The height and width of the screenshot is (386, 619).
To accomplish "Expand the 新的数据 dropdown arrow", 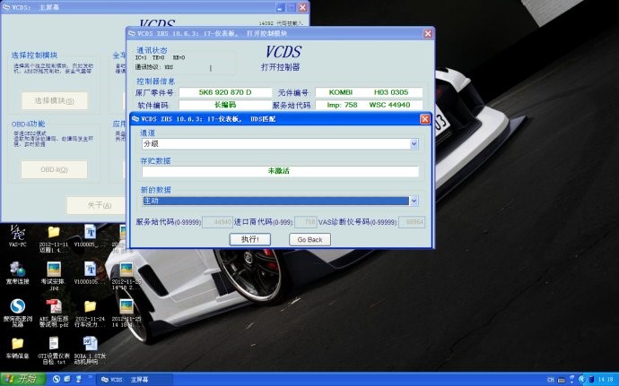I will pos(414,202).
